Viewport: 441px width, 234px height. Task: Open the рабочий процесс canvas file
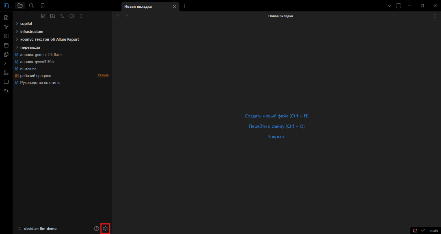[36, 76]
